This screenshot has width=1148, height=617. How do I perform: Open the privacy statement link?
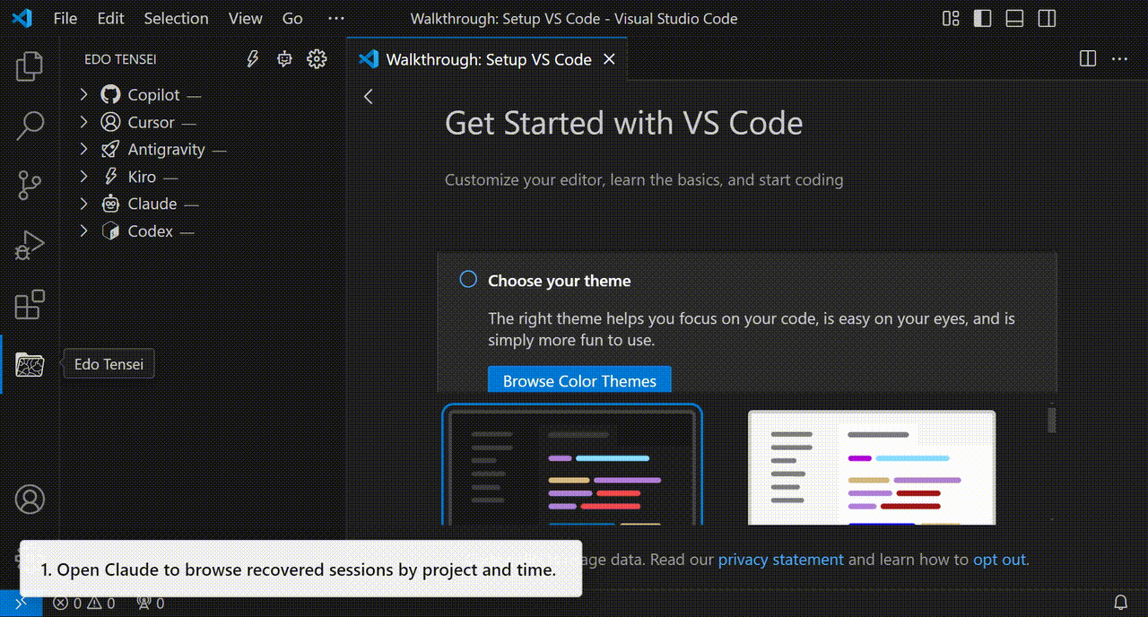781,560
